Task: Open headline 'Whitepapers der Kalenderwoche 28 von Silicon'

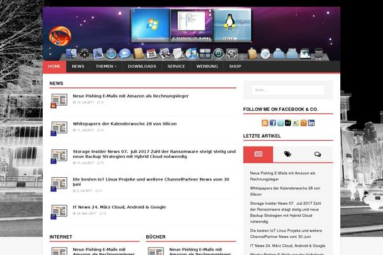Action: (x=124, y=124)
